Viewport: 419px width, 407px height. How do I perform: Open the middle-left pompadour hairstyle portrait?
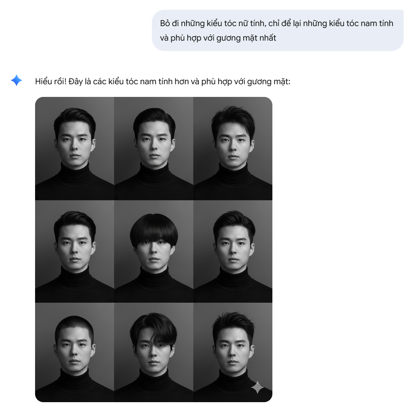75,252
